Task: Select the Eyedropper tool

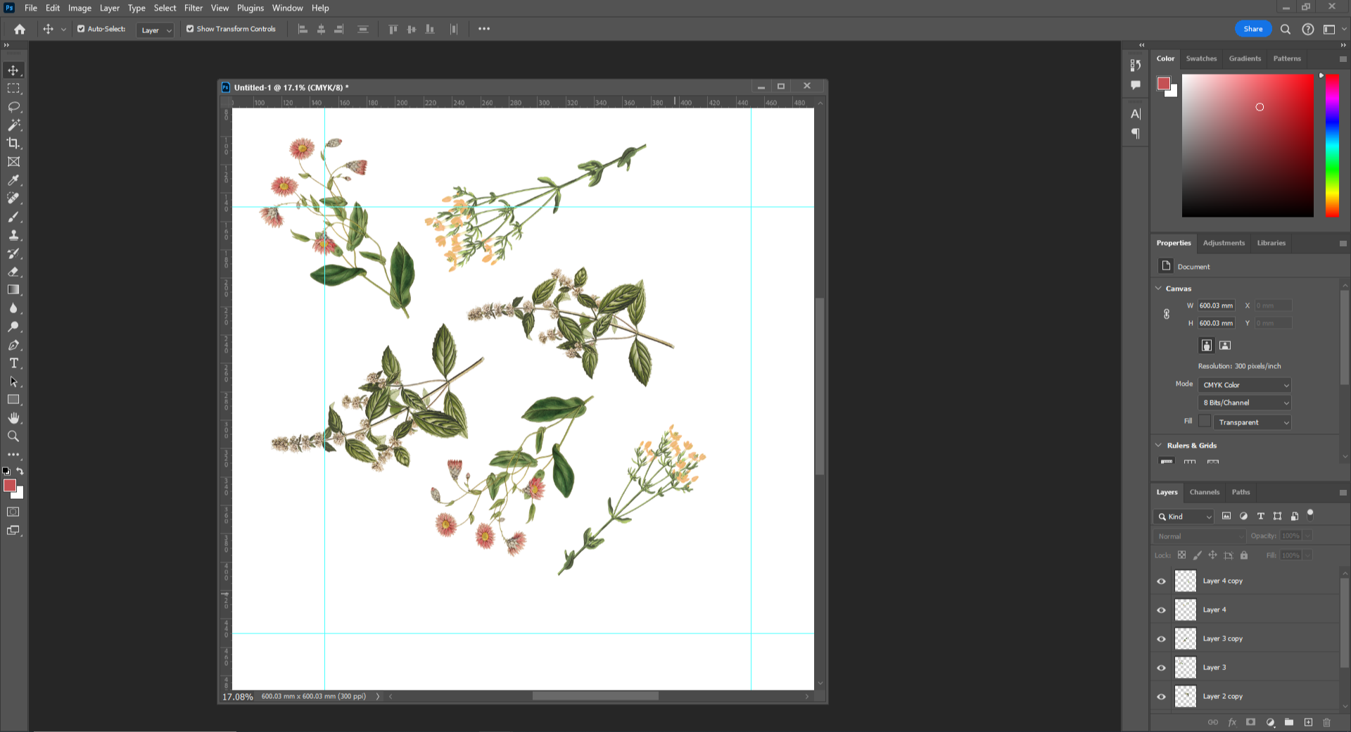Action: 13,180
